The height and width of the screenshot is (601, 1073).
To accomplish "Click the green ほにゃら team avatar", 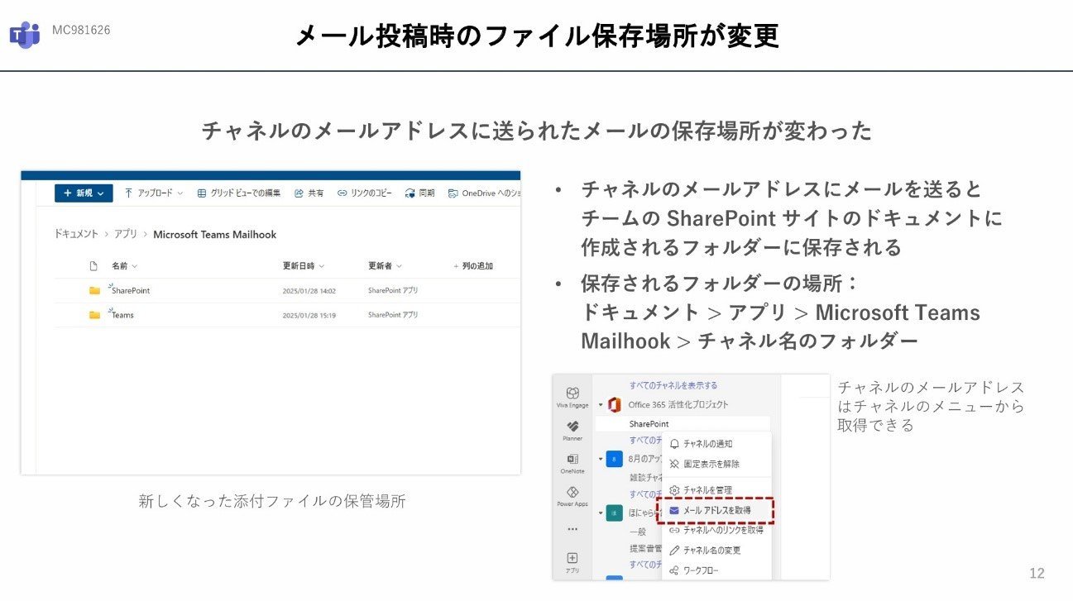I will pos(614,513).
